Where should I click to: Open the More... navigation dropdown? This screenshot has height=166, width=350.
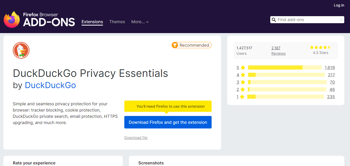140,22
